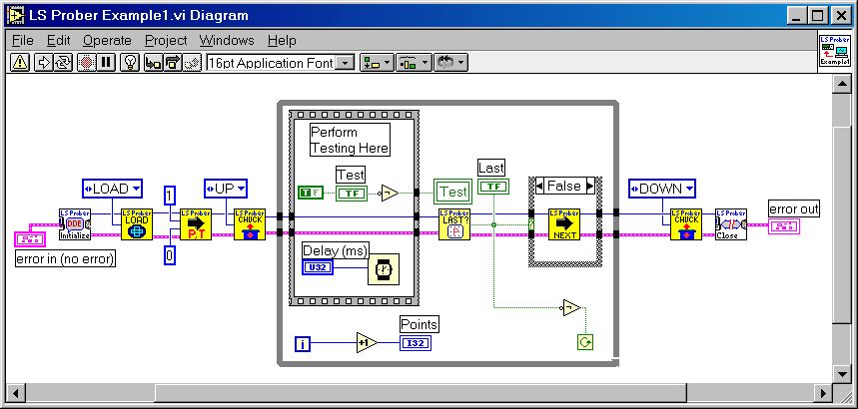Click the Pause button in toolbar
Screen dimensions: 858x409
click(x=107, y=63)
